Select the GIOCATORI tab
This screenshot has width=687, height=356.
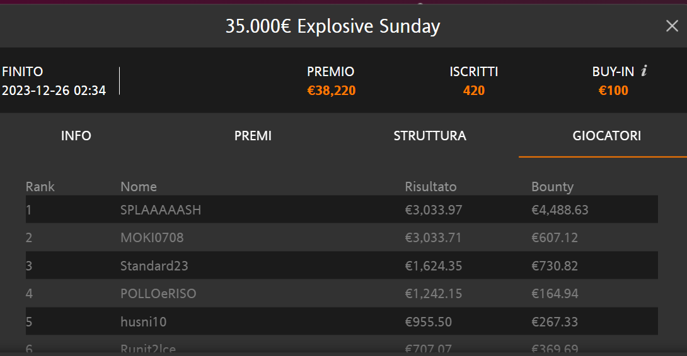click(x=607, y=136)
